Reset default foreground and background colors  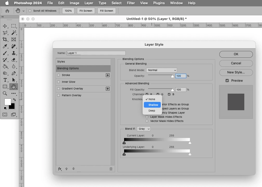[5, 108]
